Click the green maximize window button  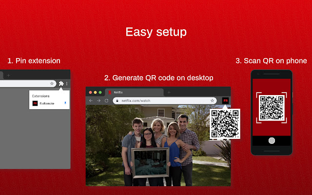pos(100,92)
